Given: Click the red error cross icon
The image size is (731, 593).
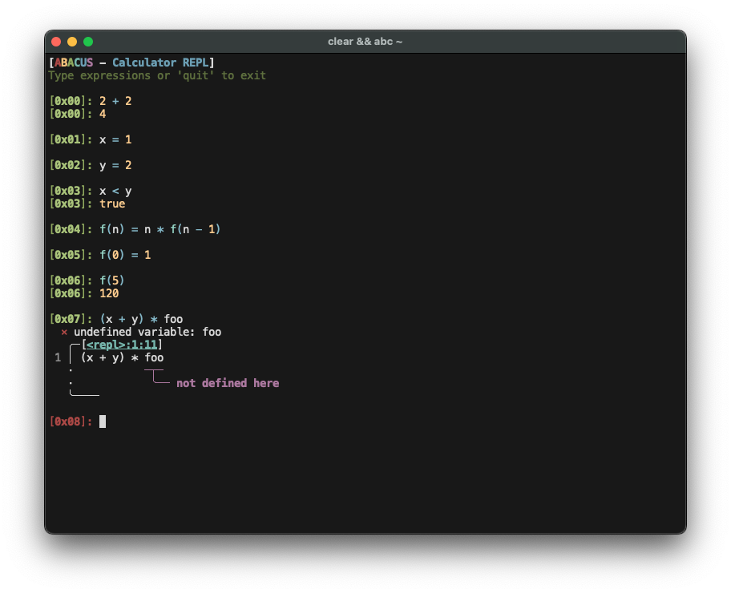Looking at the screenshot, I should point(63,332).
